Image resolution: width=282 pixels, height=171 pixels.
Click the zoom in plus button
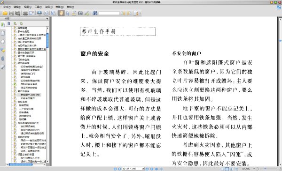pos(280,169)
